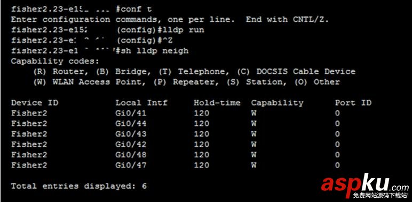Select the Gi0/47 interface entry

131,165
